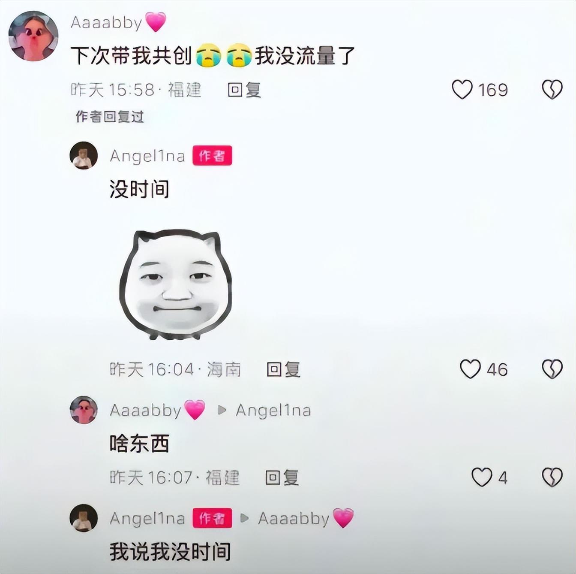This screenshot has height=574, width=576.
Task: Dislike Aaaabby's top comment via broken heart
Action: 552,90
